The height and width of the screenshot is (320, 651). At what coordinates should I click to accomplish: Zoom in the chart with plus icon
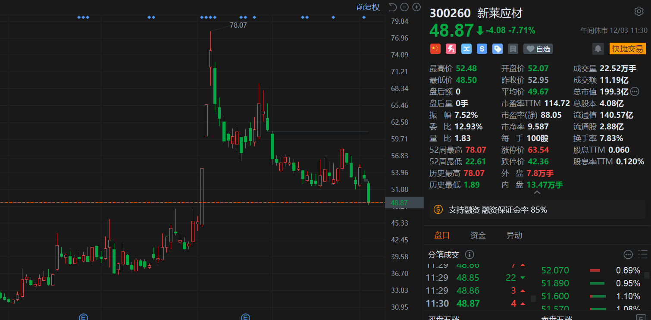pyautogui.click(x=416, y=7)
